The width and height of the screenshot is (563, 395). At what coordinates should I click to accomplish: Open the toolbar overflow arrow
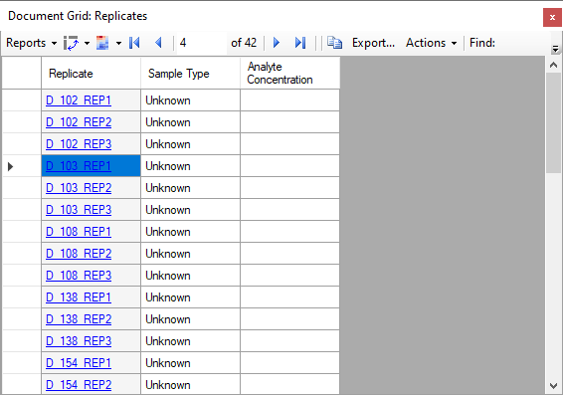[x=555, y=48]
